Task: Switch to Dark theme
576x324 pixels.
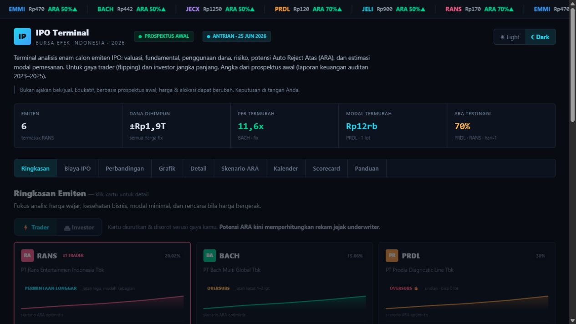Action: (x=540, y=37)
